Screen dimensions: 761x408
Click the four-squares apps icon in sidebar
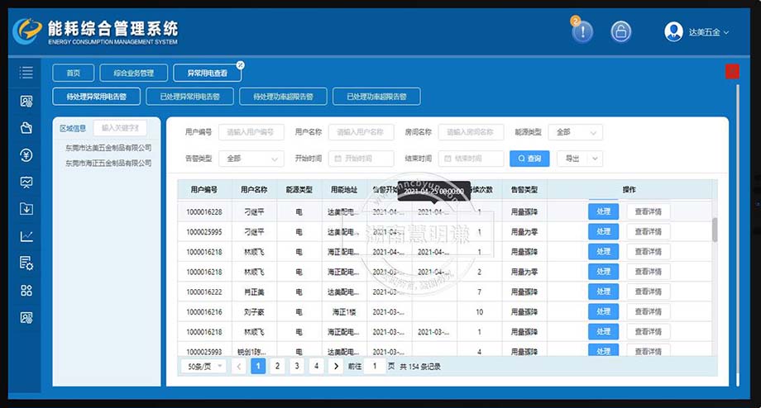[x=26, y=290]
